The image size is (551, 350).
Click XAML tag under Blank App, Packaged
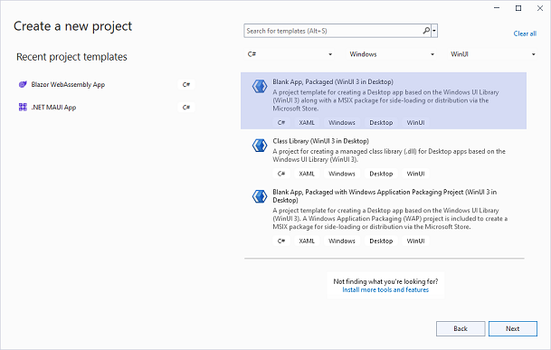coord(307,123)
